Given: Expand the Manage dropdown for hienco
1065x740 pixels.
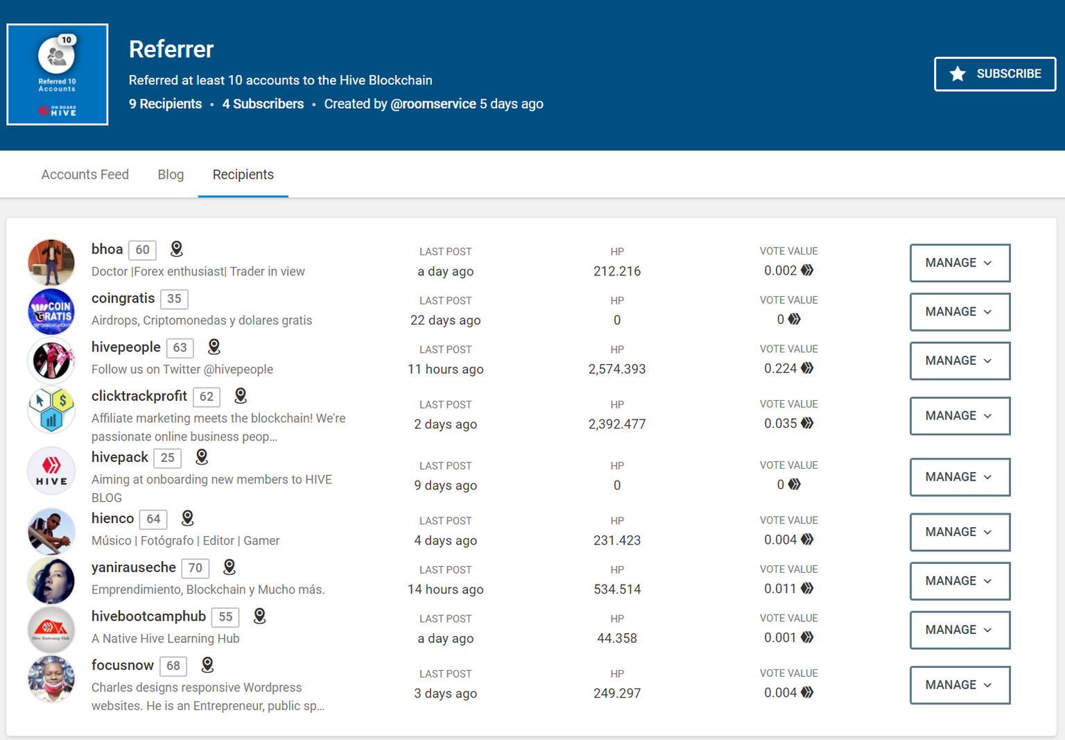Looking at the screenshot, I should pos(960,532).
